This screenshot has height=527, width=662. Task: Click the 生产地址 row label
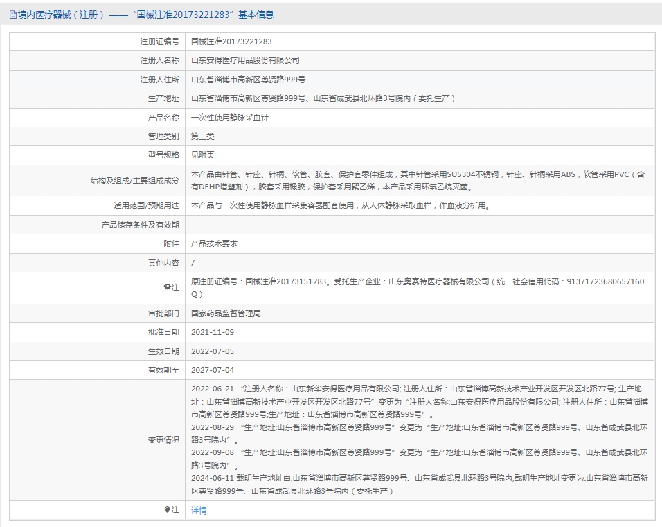pyautogui.click(x=163, y=98)
